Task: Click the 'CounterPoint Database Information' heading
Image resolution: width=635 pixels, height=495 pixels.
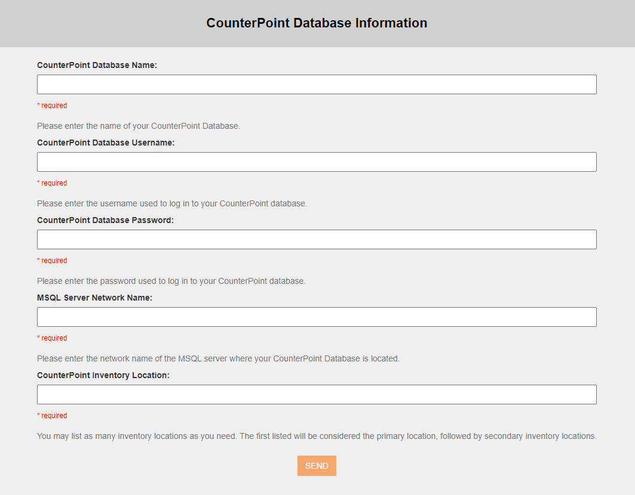Action: (317, 23)
